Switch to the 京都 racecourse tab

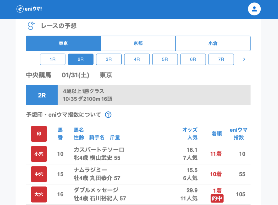pos(138,43)
